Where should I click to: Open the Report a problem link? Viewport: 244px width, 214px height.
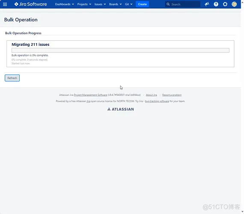(x=172, y=95)
